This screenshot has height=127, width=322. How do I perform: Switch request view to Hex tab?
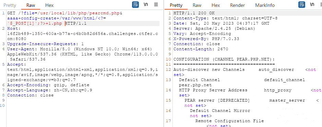(x=49, y=5)
